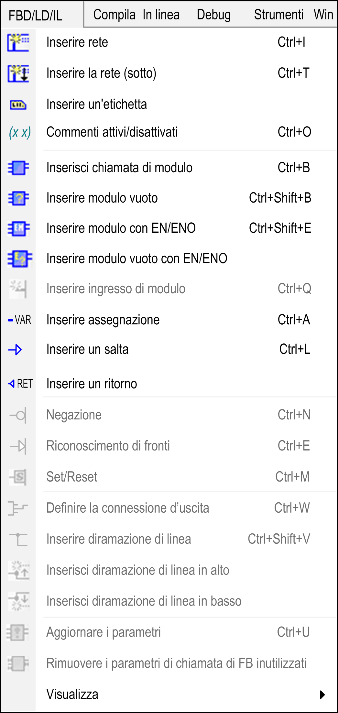The width and height of the screenshot is (338, 713).
Task: Expand the Visualizza submenu arrow
Action: click(322, 695)
